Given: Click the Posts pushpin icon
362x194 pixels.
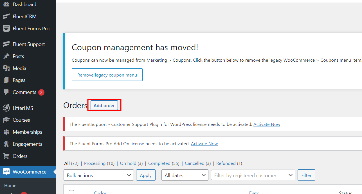Looking at the screenshot, I should pyautogui.click(x=6, y=56).
